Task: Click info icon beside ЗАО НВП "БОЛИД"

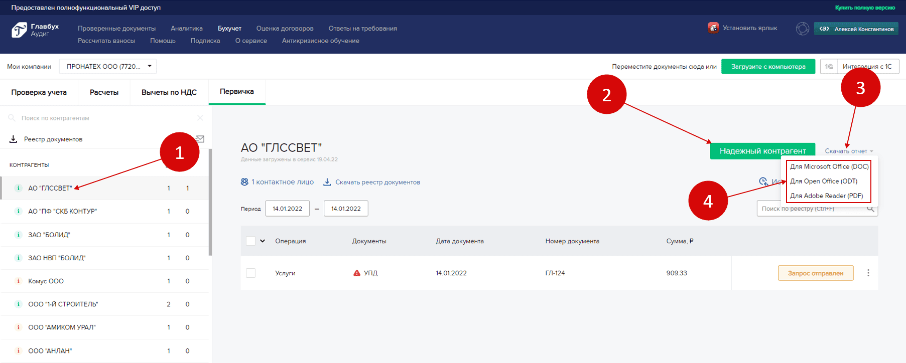Action: 19,258
